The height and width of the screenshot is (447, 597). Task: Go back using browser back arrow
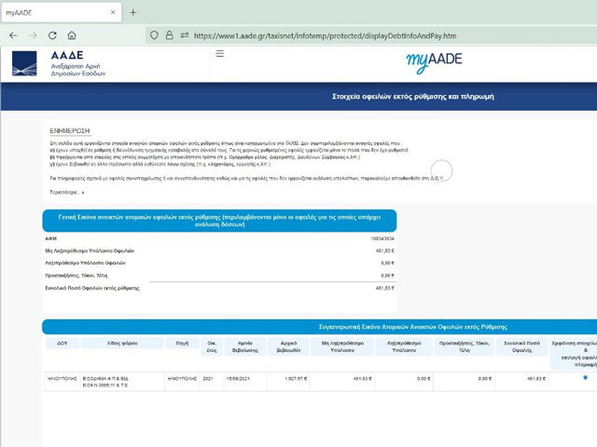[x=13, y=35]
